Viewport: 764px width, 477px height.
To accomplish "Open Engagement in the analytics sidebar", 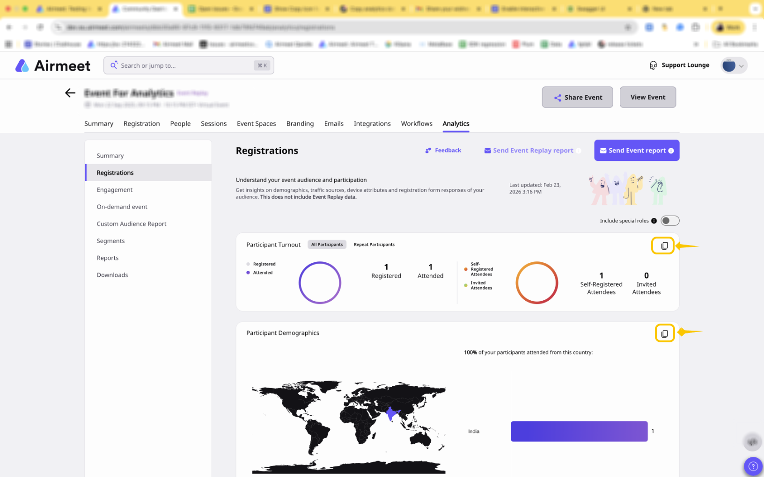I will [x=115, y=190].
